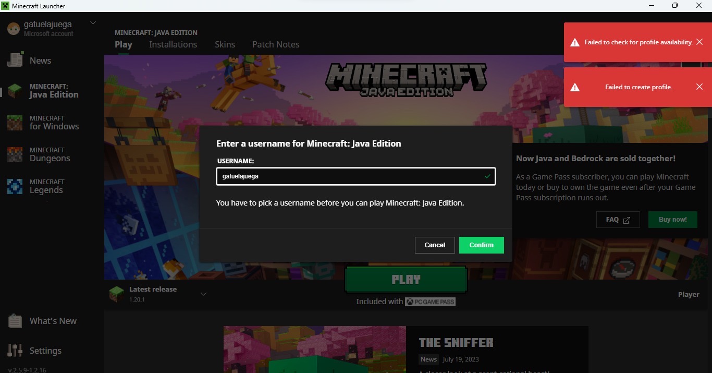Click the PC Game Pass badge

click(430, 302)
